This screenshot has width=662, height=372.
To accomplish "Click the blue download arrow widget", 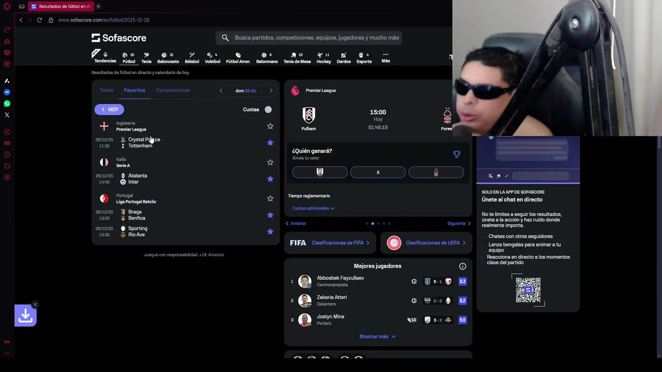I will point(25,316).
